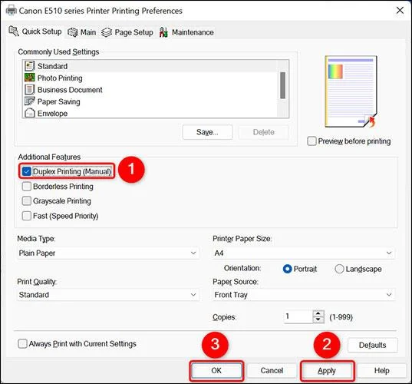Select the Paper Saving icon
Viewport: 412px width, 384px height.
[x=29, y=101]
